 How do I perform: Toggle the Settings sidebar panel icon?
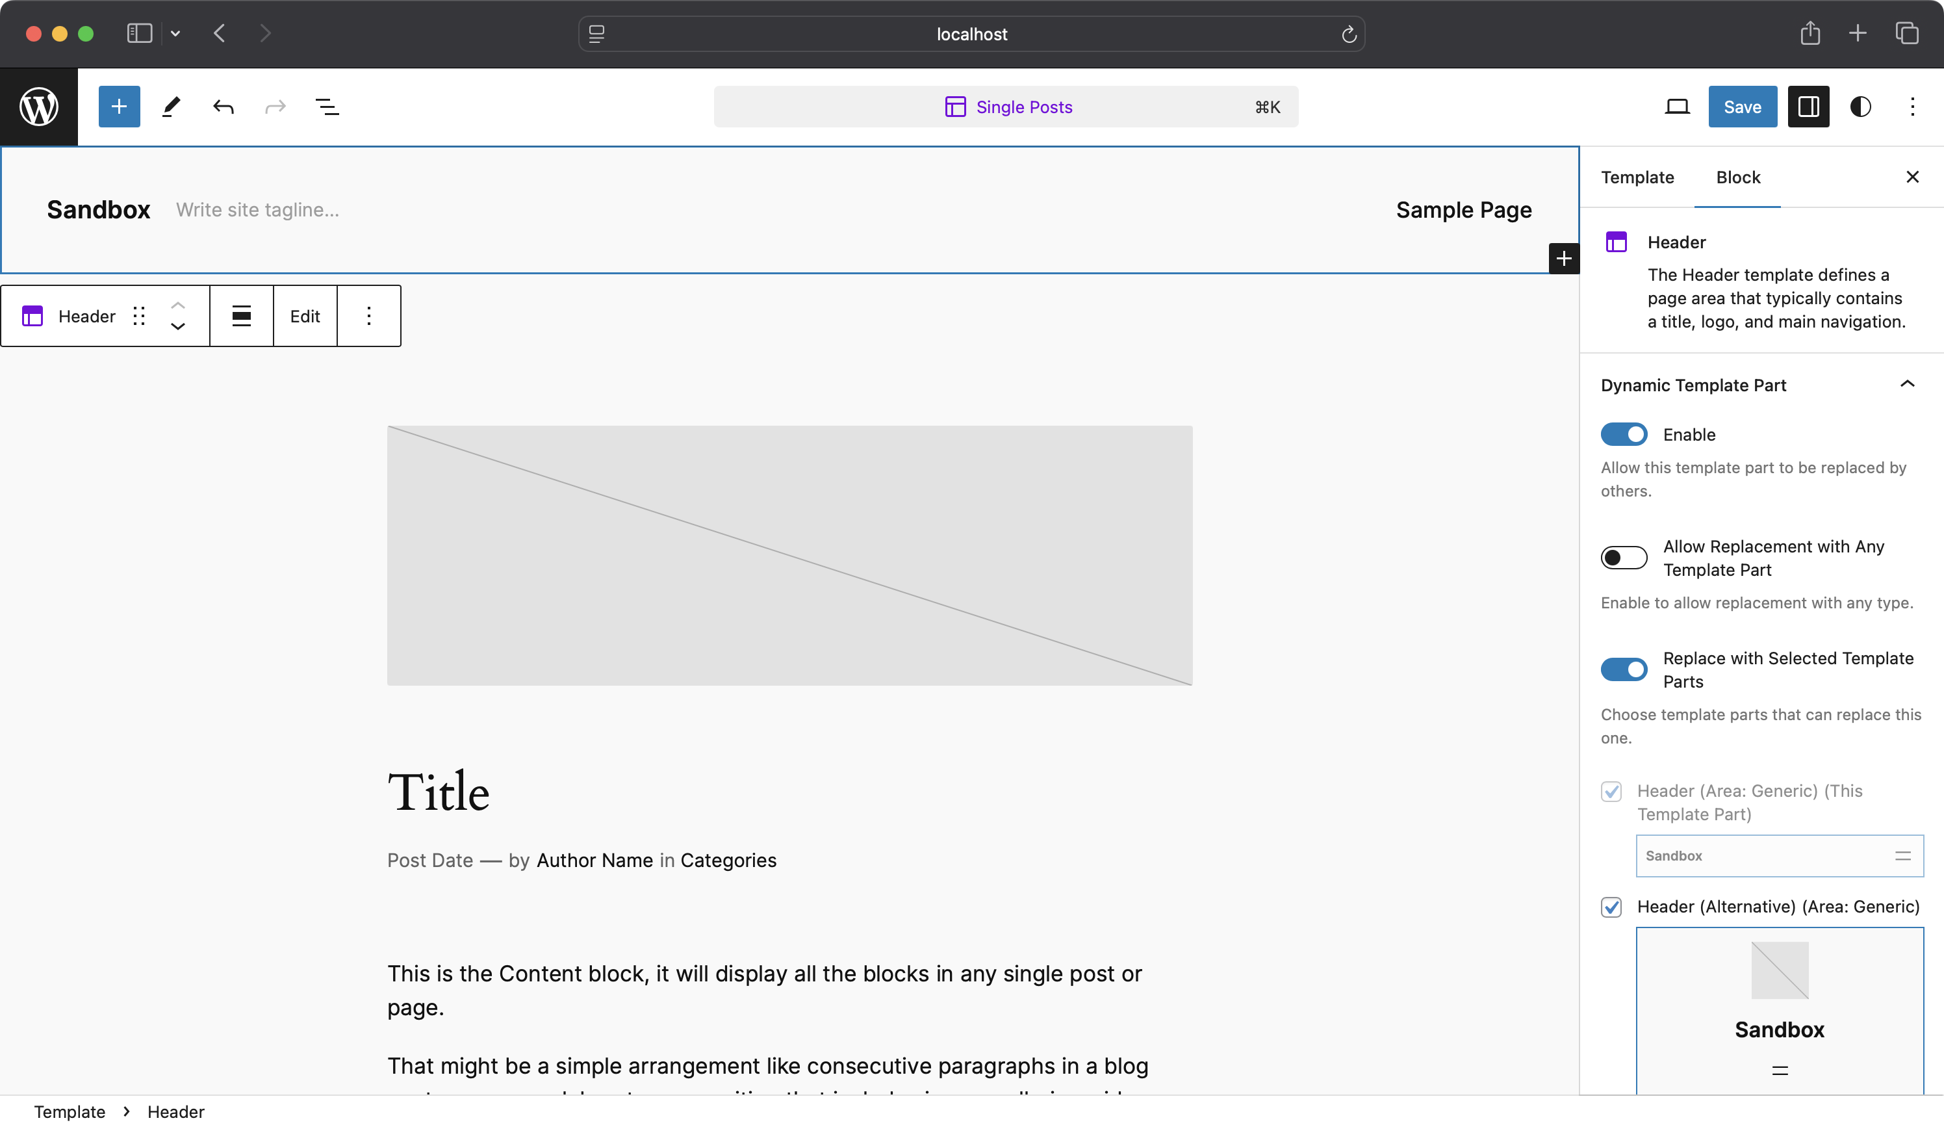point(1808,107)
